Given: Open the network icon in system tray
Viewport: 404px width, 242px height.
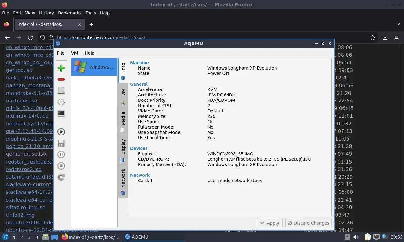Looking at the screenshot, I should [x=377, y=237].
